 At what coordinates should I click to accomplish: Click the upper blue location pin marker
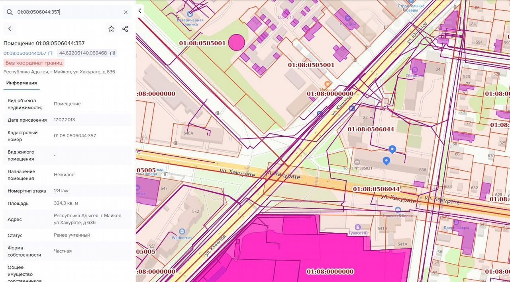coord(392,149)
